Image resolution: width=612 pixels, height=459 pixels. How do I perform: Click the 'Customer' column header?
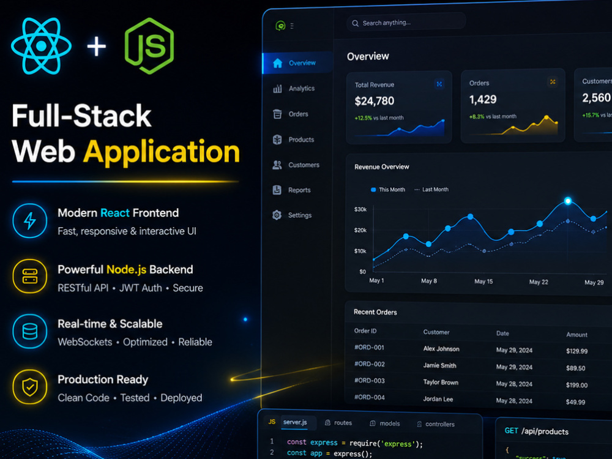(436, 332)
